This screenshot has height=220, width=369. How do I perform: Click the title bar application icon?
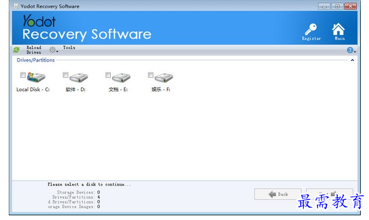(16, 6)
